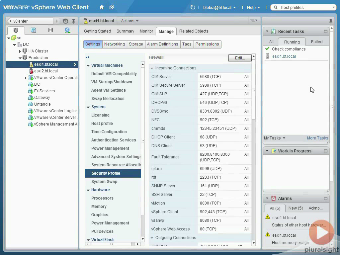The width and height of the screenshot is (340, 255).
Task: Open My Tasks filter dropdown
Action: tap(274, 138)
